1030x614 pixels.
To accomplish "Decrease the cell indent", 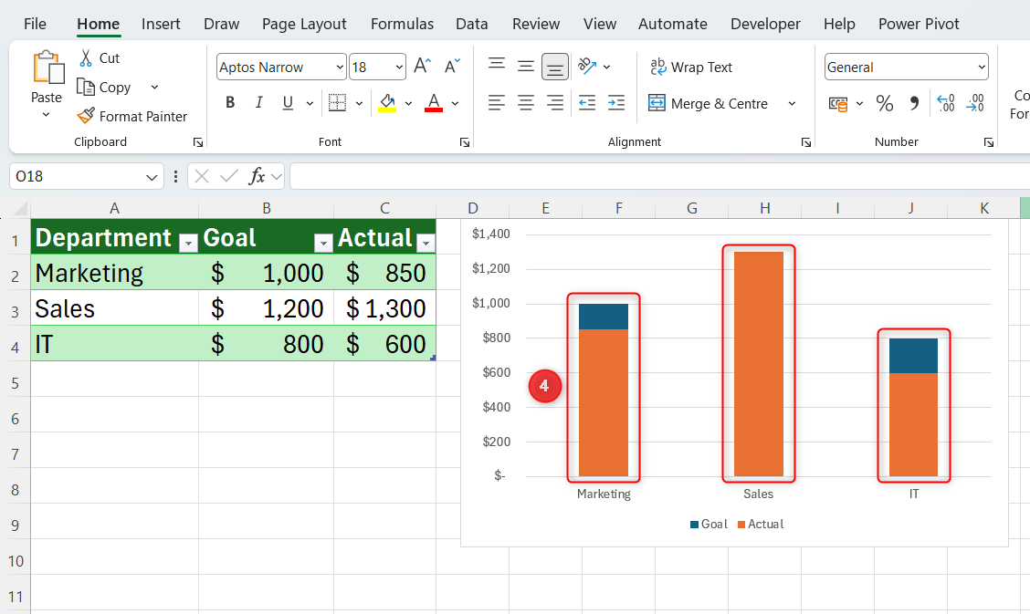I will coord(586,103).
